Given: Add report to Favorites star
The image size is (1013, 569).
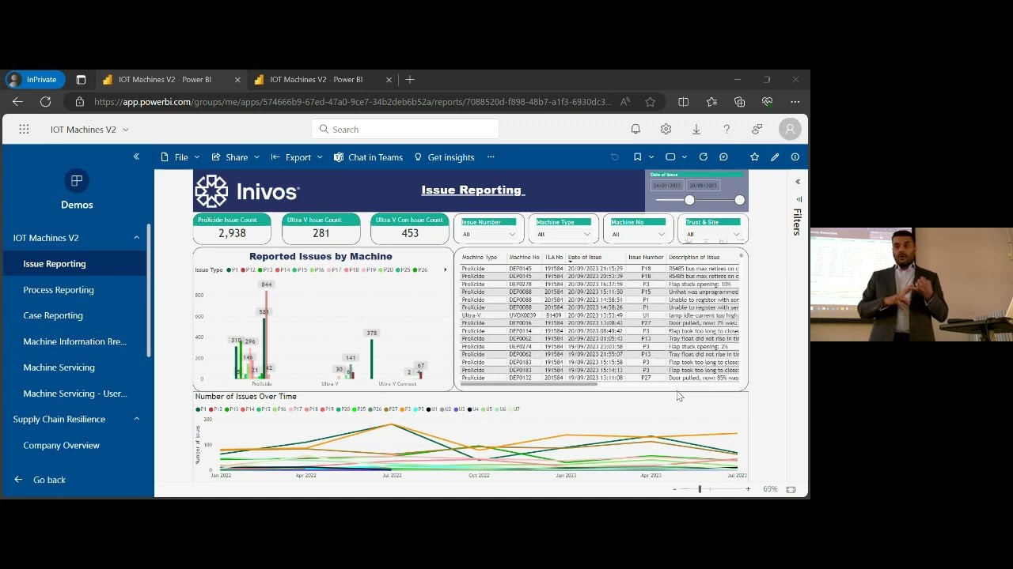Looking at the screenshot, I should point(754,157).
